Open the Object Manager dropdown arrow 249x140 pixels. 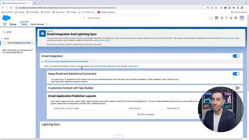[47, 24]
